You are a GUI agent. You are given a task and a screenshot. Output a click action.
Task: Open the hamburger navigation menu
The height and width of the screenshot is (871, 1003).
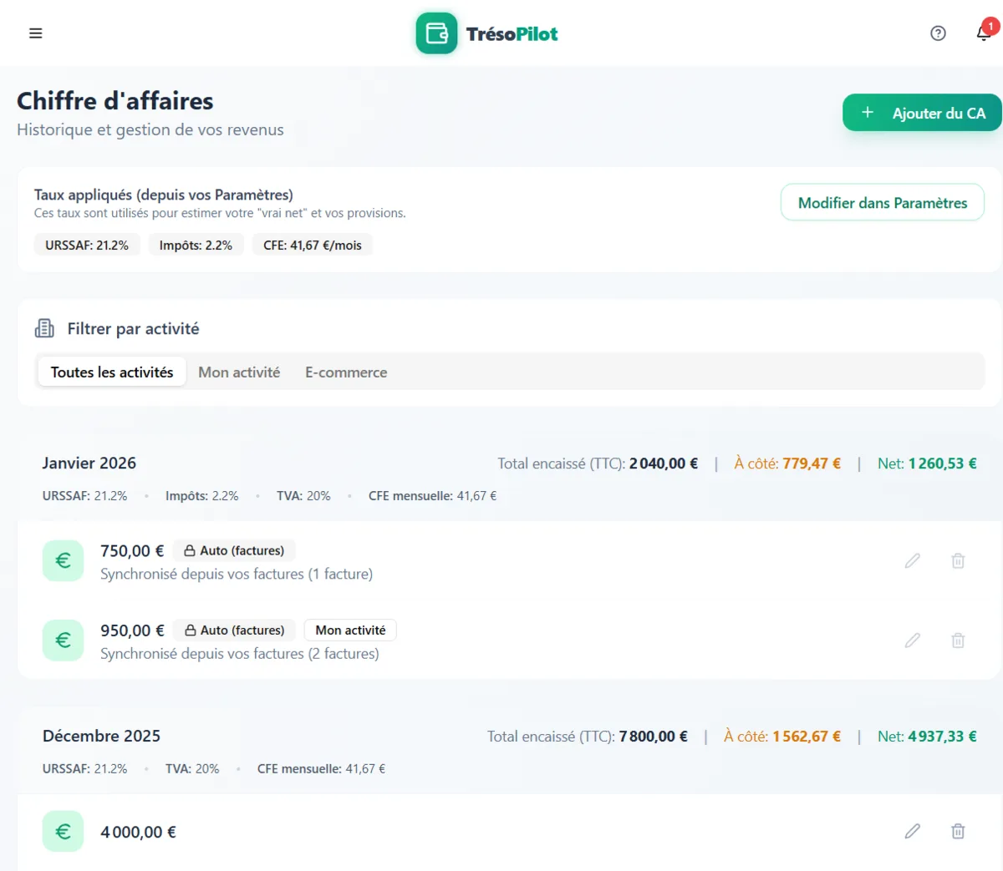[x=35, y=33]
